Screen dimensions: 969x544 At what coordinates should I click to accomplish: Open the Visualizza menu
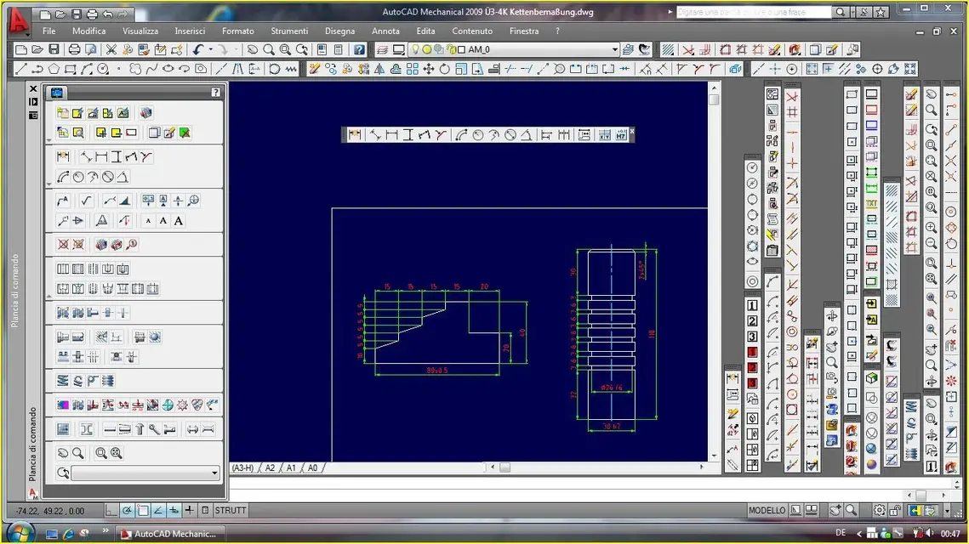pos(140,31)
